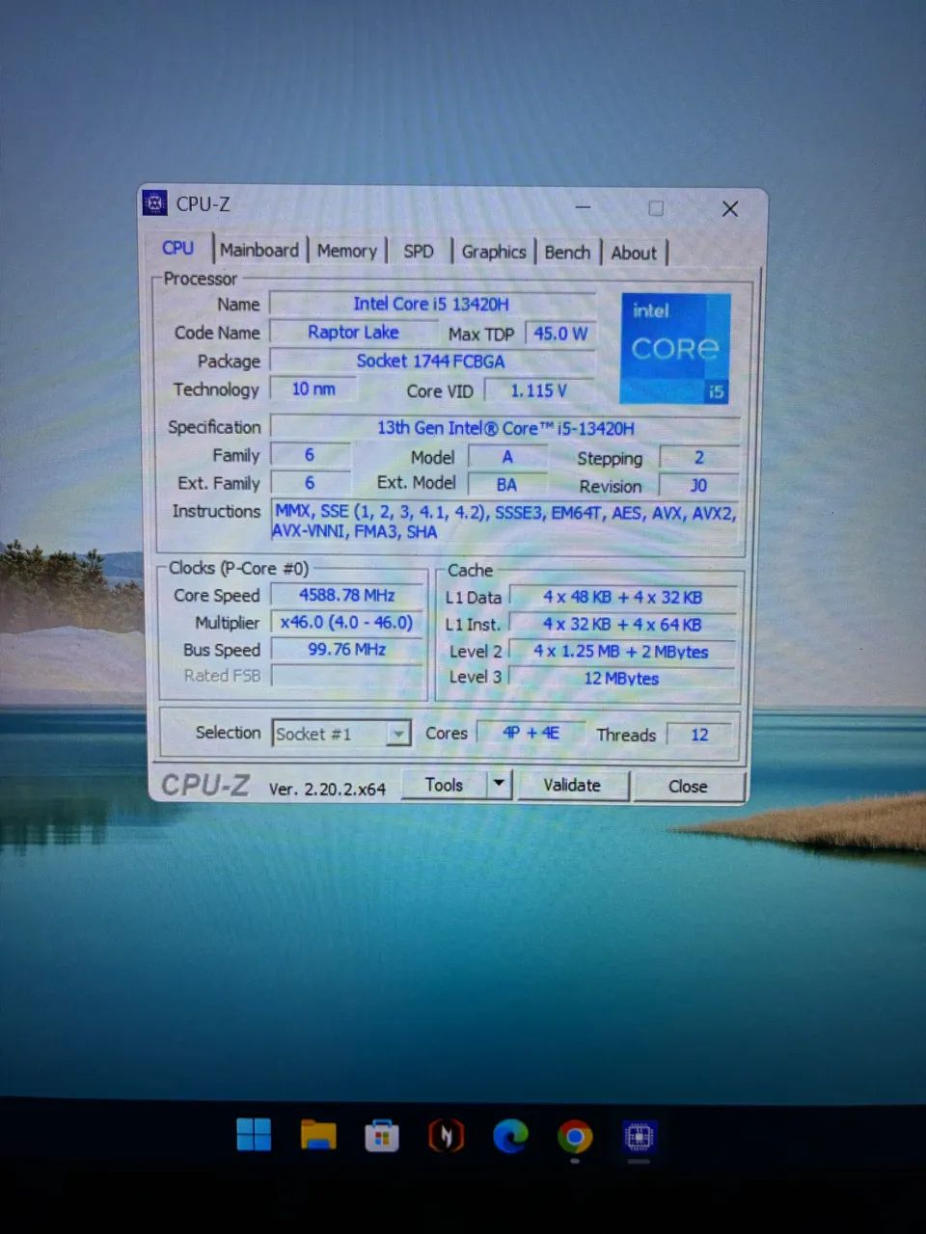Click the L1 Inst. cache value
Viewport: 926px width, 1234px height.
pyautogui.click(x=623, y=625)
